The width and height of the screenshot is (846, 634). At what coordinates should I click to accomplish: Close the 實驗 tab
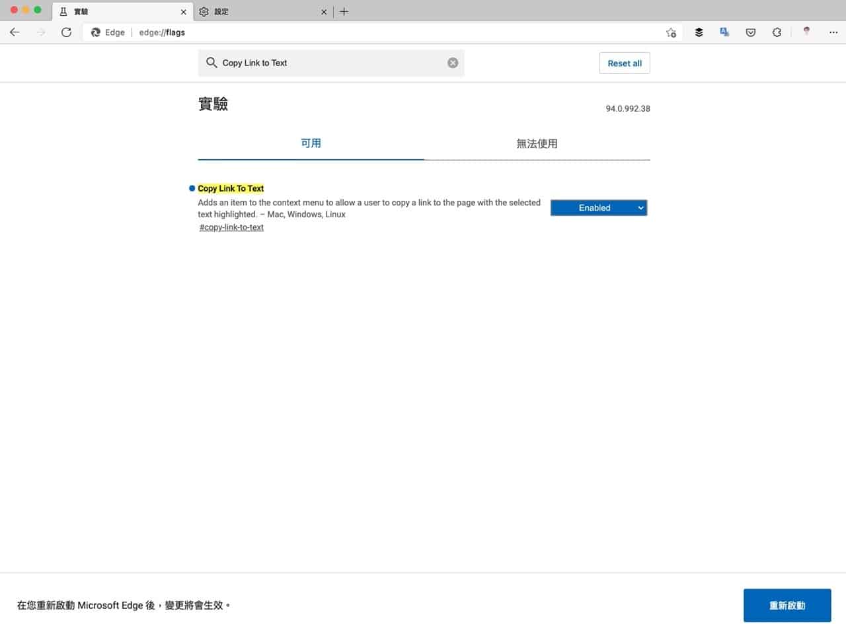(x=184, y=12)
